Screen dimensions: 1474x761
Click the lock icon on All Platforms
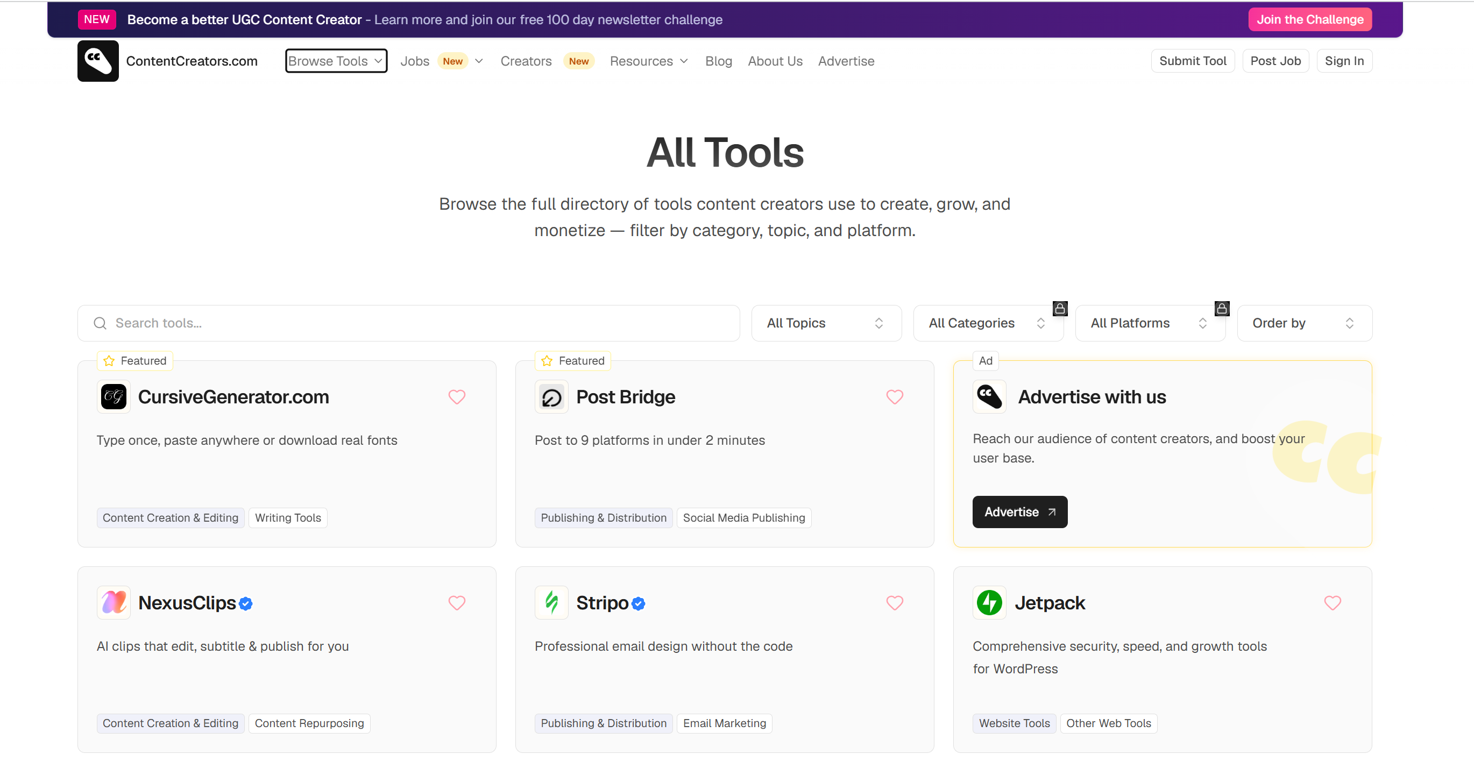click(1222, 308)
